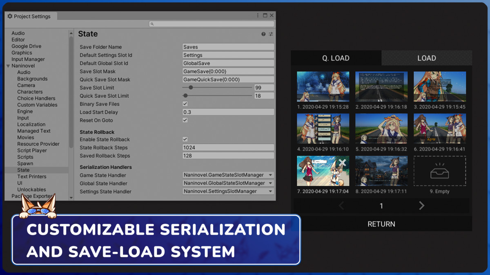Screen dimensions: 490x275
Task: Click the Quick Save Slot Limit value 18
Action: 264,96
